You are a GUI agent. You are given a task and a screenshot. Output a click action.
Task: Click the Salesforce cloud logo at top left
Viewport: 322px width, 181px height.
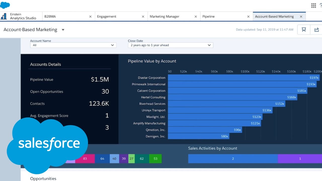pos(5,5)
